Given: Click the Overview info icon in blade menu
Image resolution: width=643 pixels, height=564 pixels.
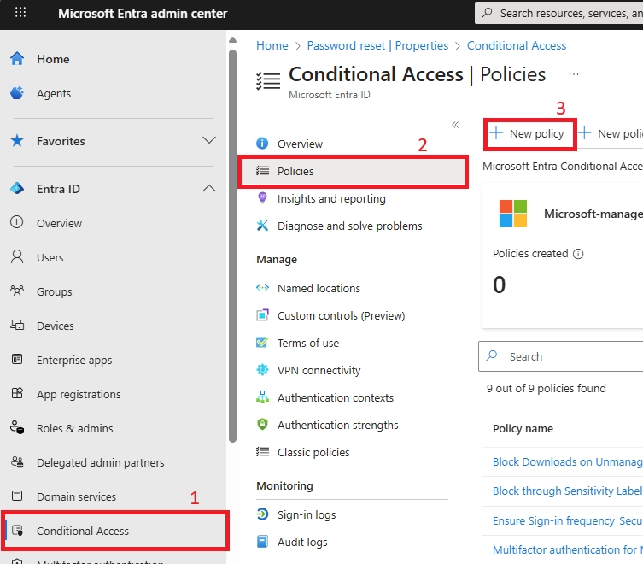Looking at the screenshot, I should tap(262, 144).
